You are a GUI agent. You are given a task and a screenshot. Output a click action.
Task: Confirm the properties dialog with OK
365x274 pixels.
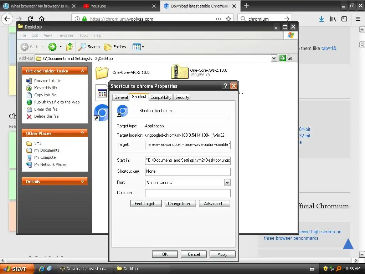pos(165,254)
